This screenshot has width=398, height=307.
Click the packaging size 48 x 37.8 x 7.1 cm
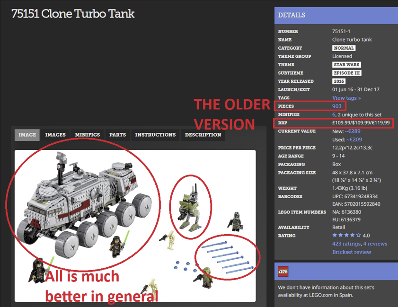(352, 173)
